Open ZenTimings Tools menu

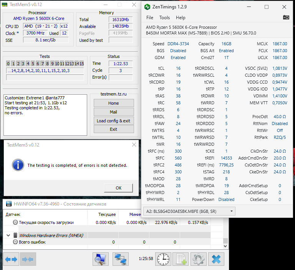click(165, 18)
